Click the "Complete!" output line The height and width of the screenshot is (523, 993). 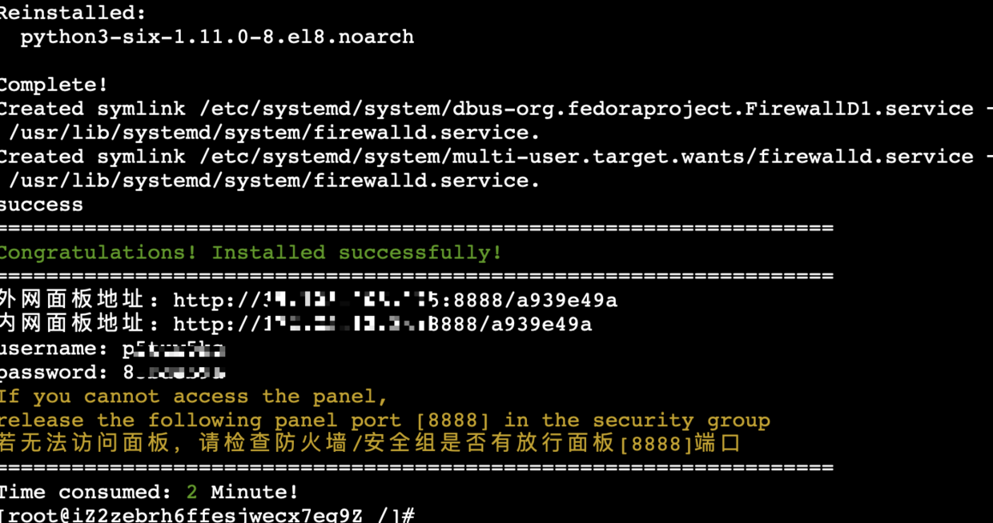click(54, 85)
